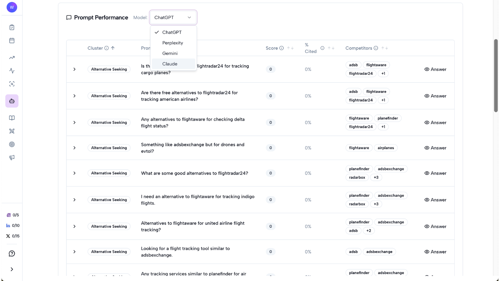The image size is (500, 281).
Task: View Answer for the indigo flights prompt
Action: (x=435, y=200)
